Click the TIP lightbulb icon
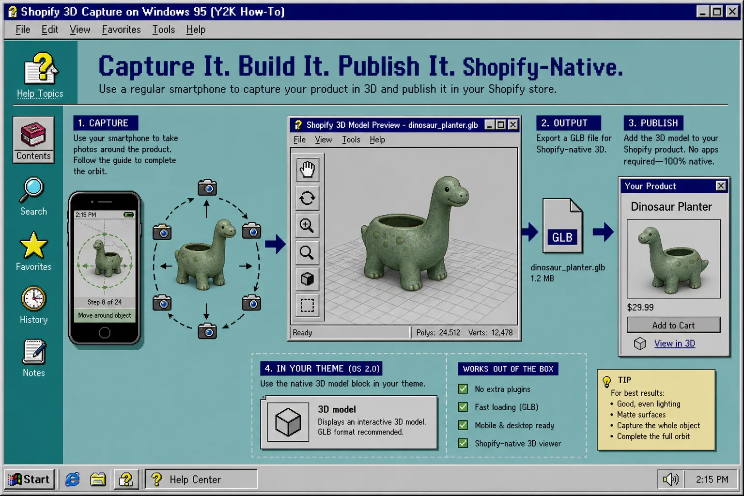Screen dimensions: 744x496 point(606,381)
